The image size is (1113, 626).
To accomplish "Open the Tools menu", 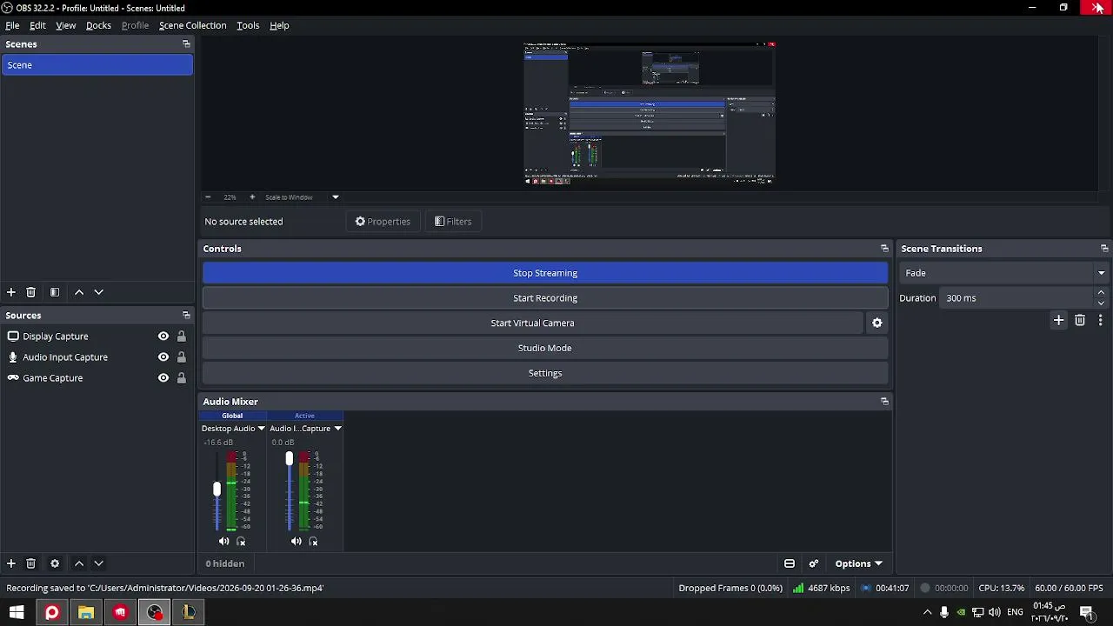I will click(248, 25).
